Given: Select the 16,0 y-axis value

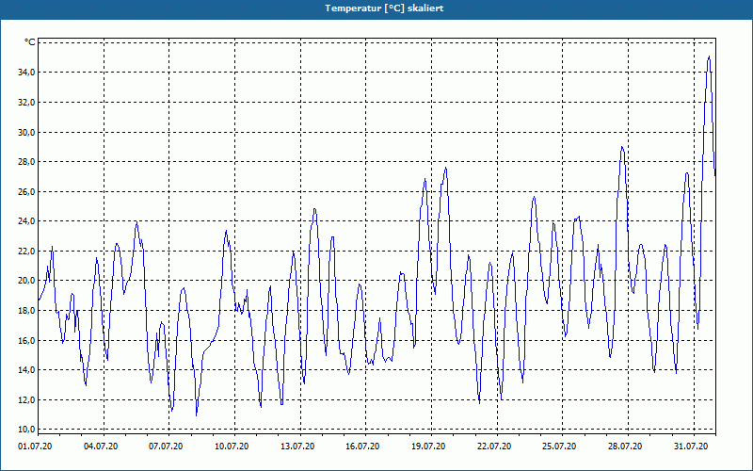Looking at the screenshot, I should tap(26, 340).
